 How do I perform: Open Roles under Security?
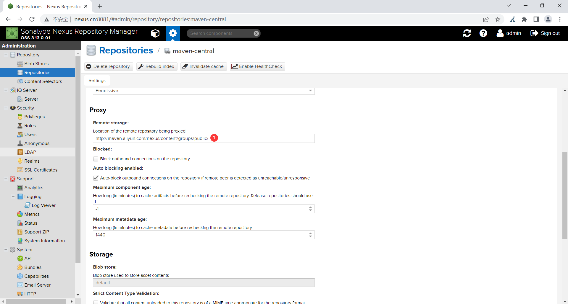[30, 126]
